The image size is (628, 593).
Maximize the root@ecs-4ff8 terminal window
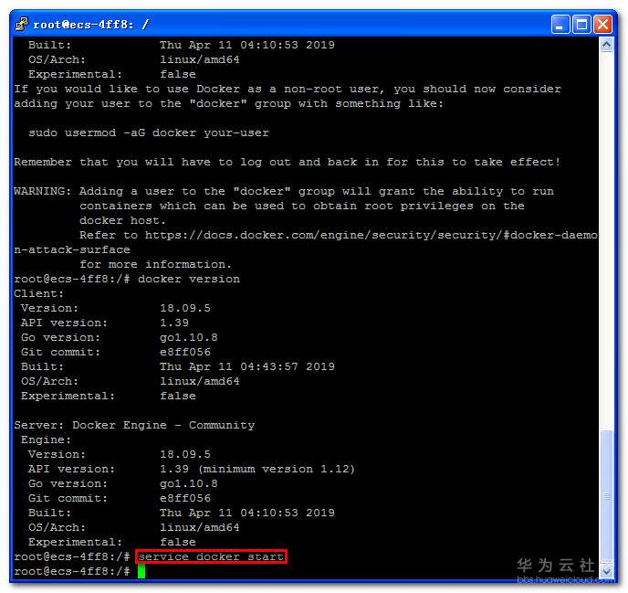(x=581, y=25)
